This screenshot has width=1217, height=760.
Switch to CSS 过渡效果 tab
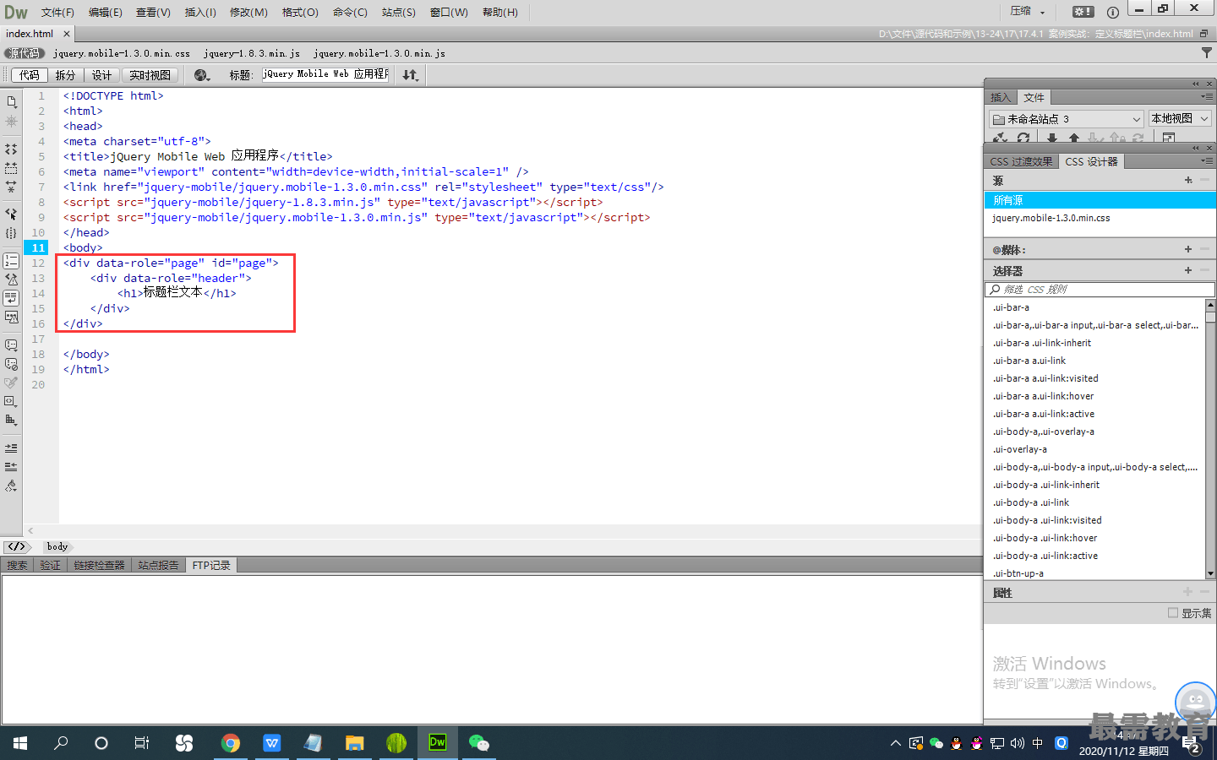1021,161
